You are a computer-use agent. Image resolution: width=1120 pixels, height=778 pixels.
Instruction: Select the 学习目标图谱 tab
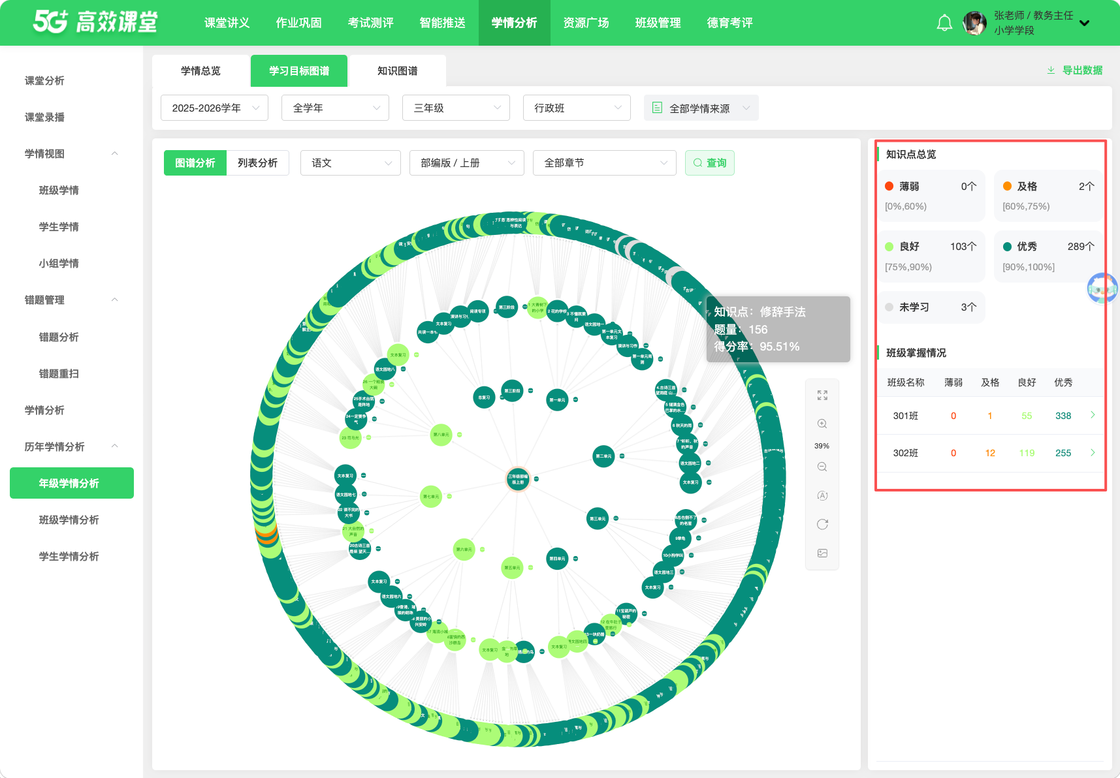click(299, 70)
